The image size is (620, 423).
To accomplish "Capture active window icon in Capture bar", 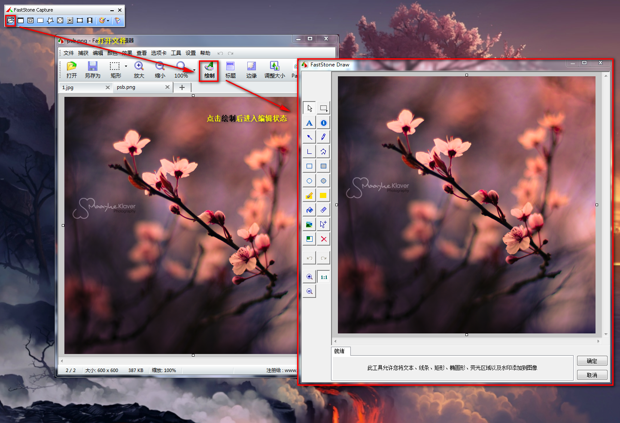I will click(21, 20).
